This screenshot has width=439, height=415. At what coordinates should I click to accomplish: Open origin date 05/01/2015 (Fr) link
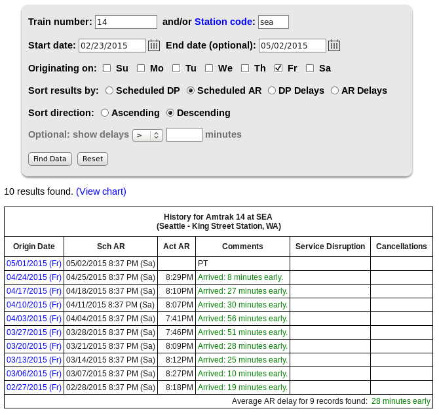(x=34, y=264)
